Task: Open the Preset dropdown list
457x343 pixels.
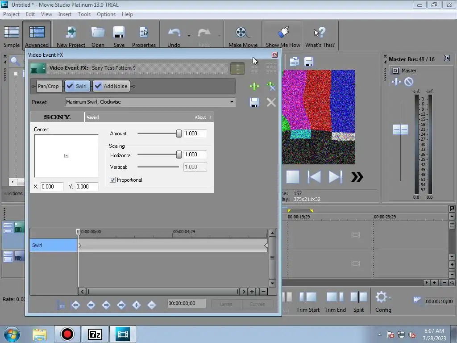Action: pos(232,102)
